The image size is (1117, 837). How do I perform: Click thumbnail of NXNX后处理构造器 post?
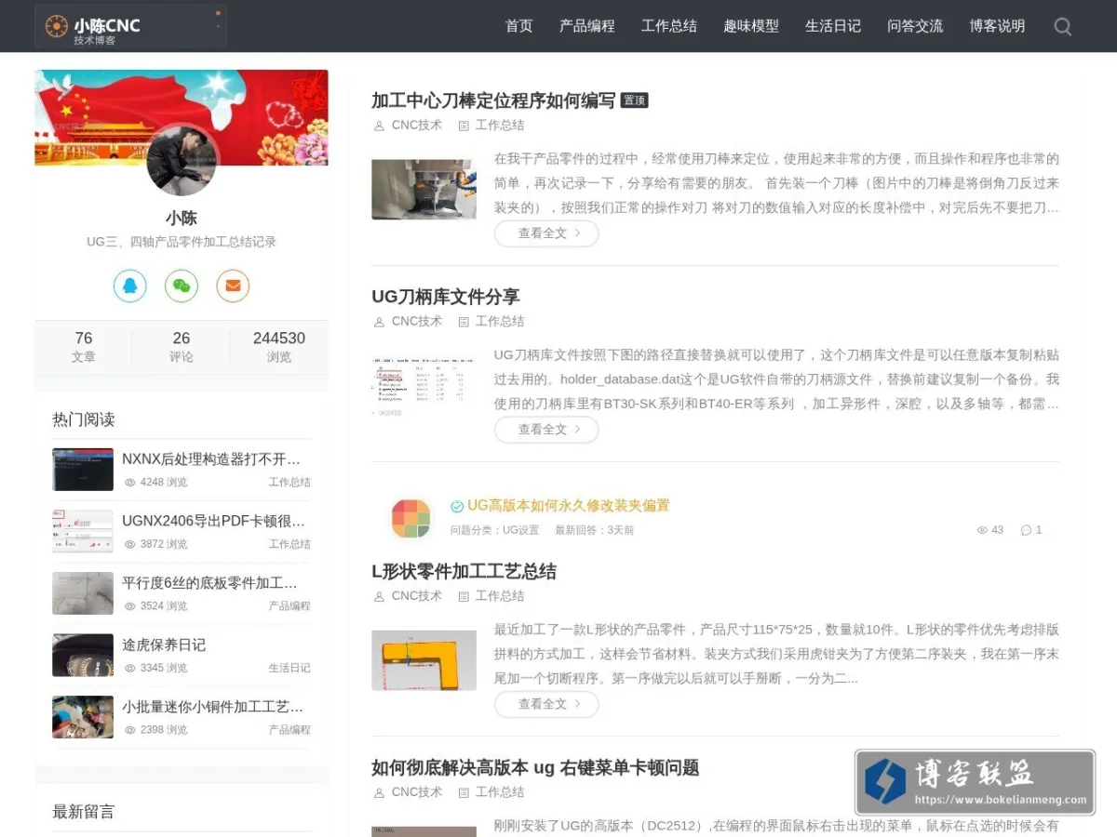click(83, 470)
